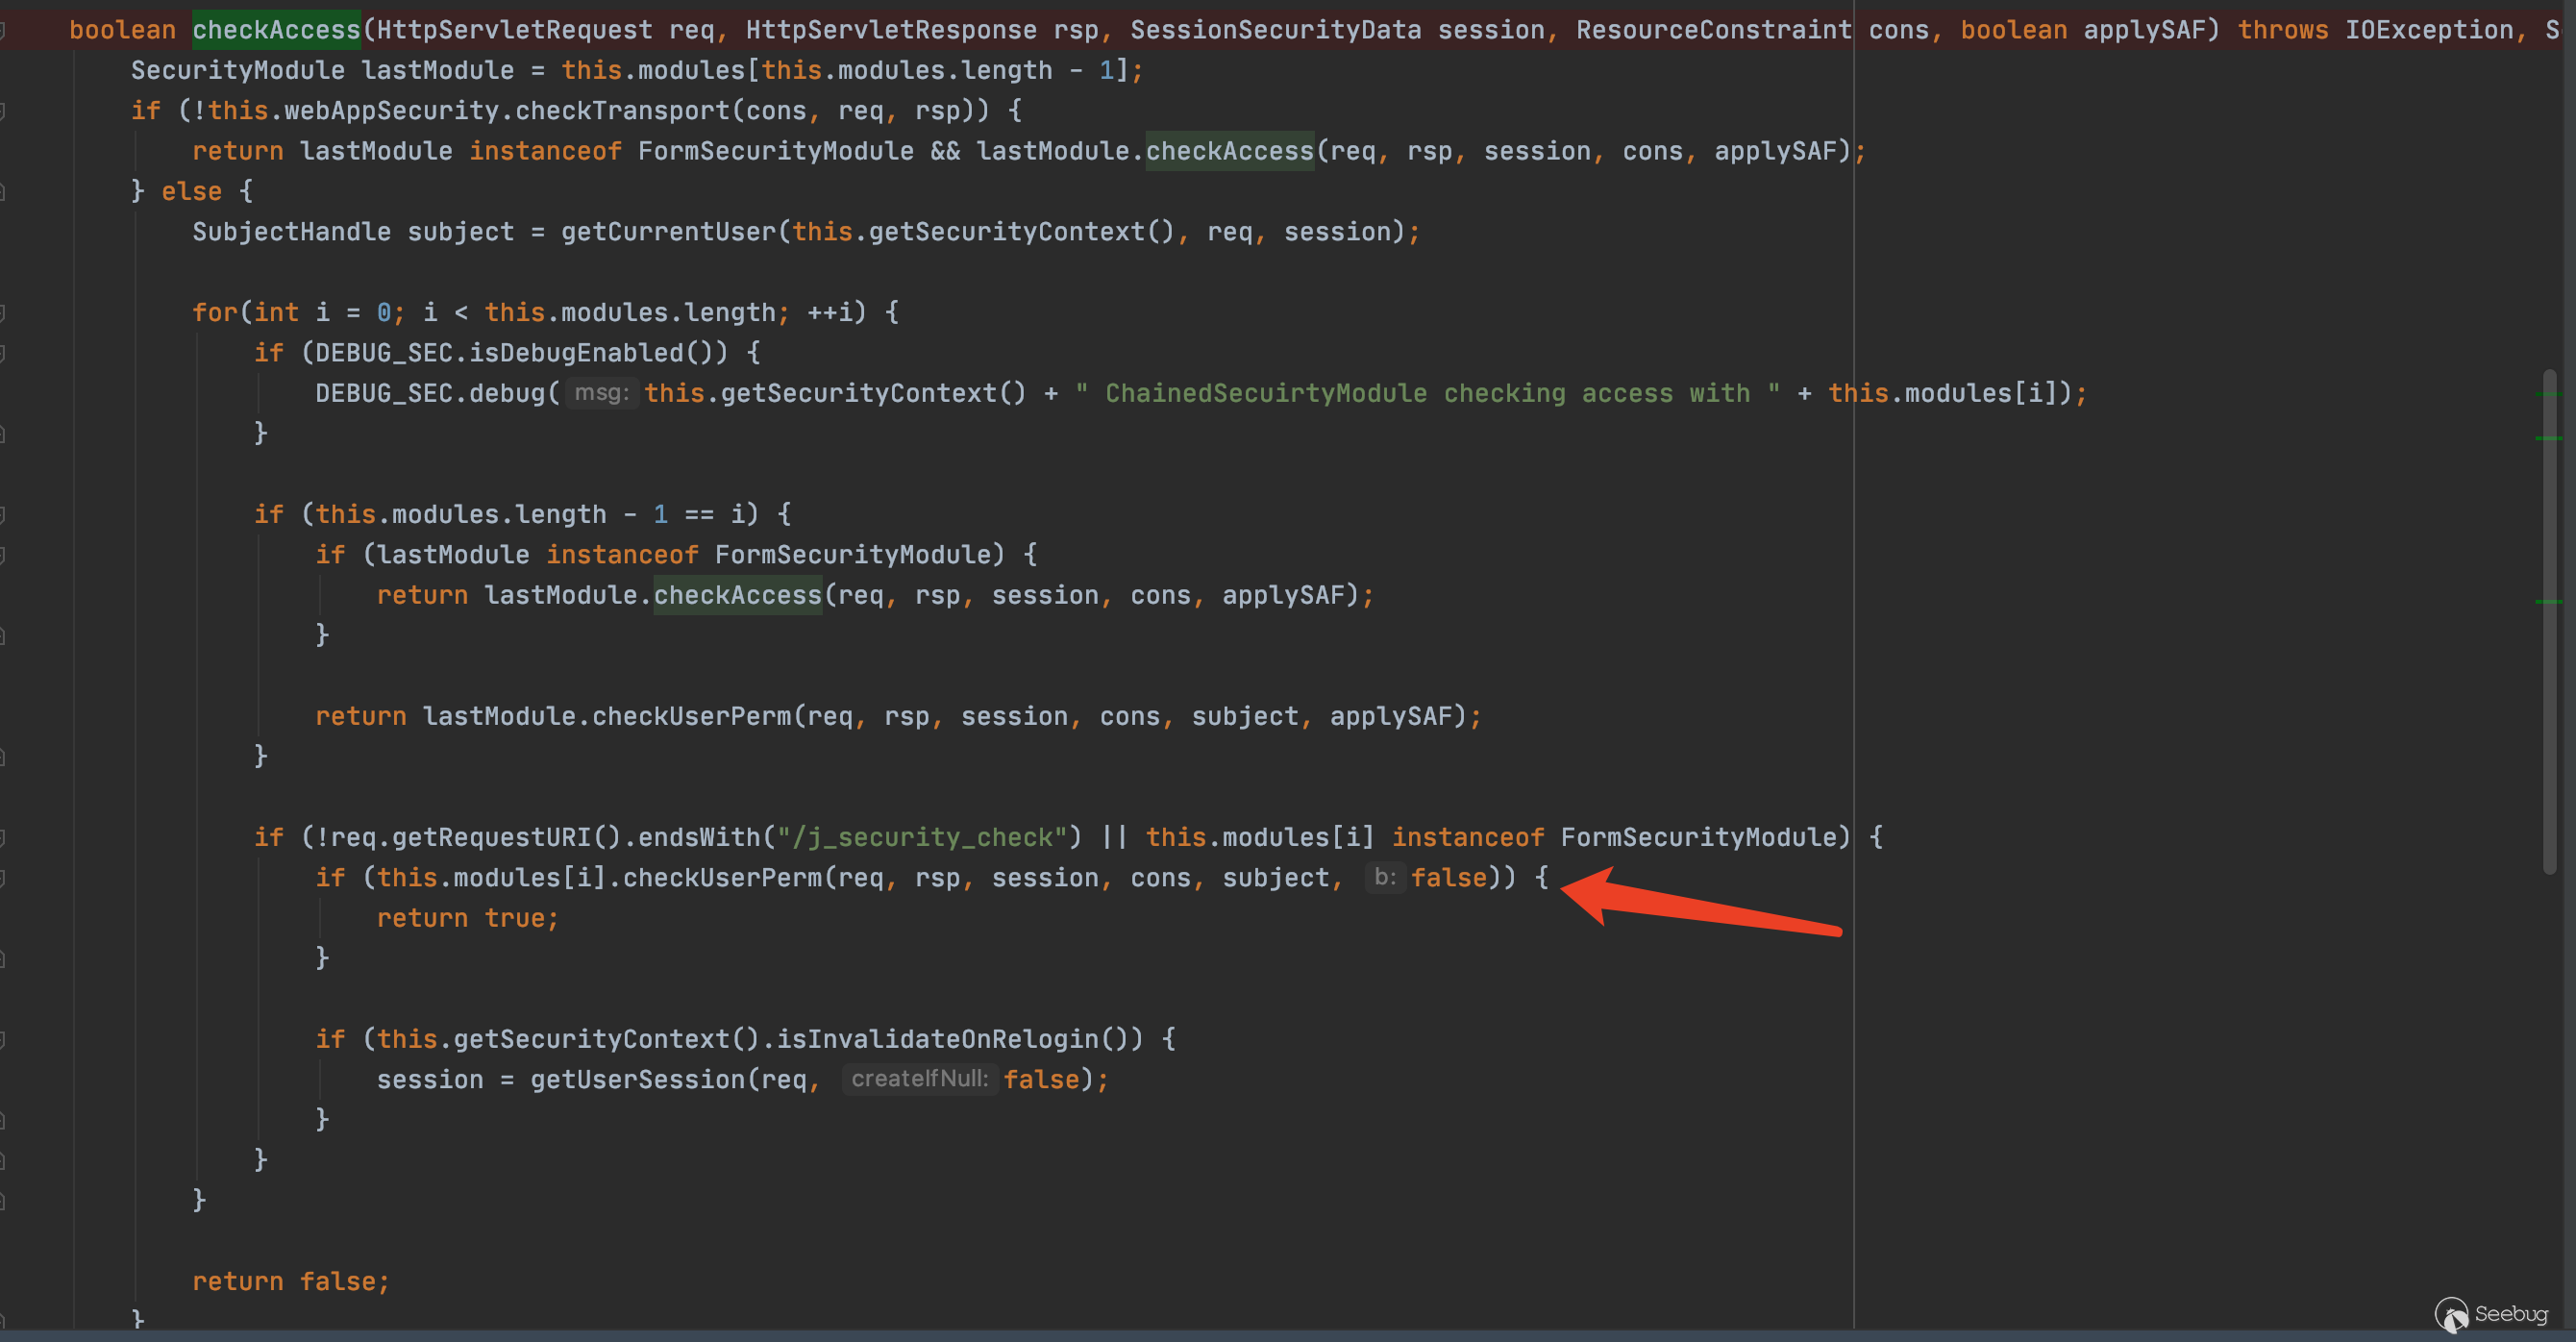Collapse the else block fold marker
This screenshot has height=1342, width=2576.
click(x=3, y=192)
